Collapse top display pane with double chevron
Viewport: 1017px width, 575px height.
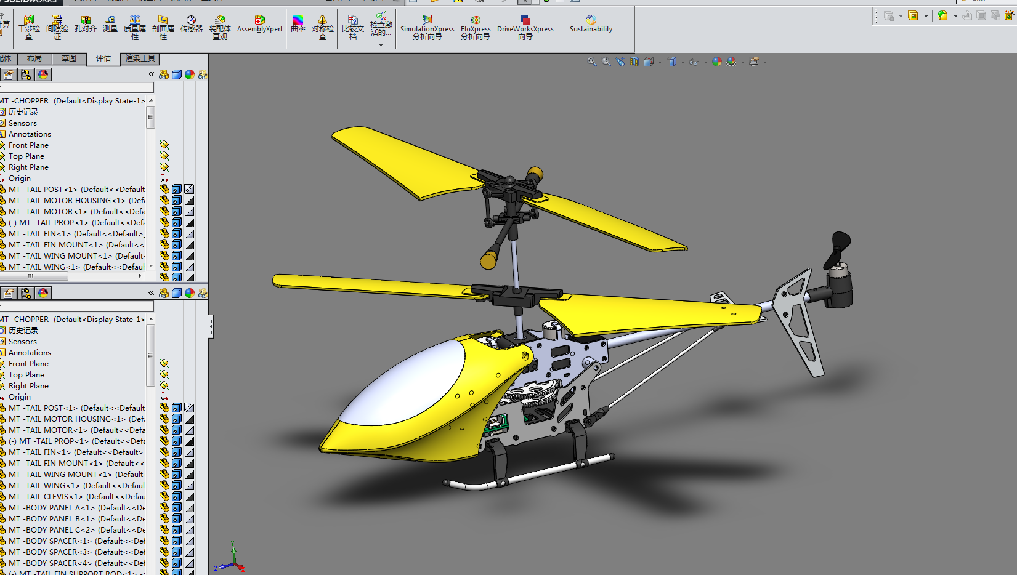click(151, 74)
